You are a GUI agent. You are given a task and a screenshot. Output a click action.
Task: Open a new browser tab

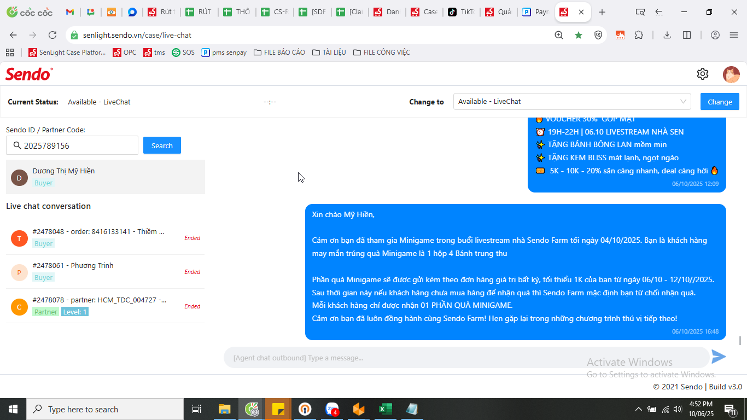pyautogui.click(x=602, y=12)
